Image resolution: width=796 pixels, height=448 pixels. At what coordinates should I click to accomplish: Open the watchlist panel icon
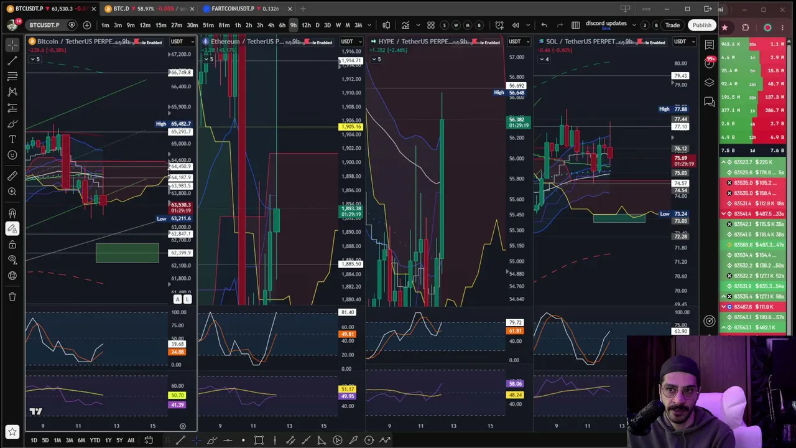point(710,45)
